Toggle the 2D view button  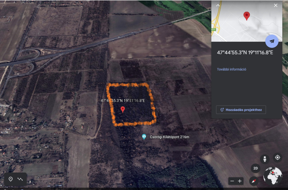click(256, 168)
